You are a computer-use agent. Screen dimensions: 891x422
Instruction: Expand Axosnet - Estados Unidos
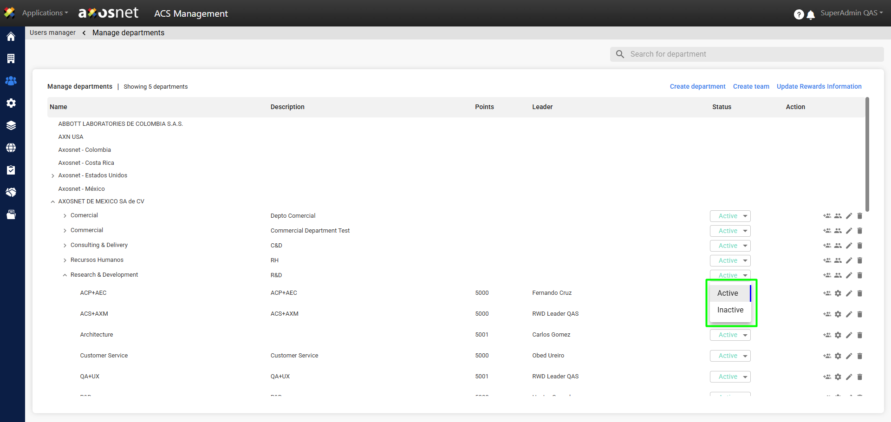(53, 176)
